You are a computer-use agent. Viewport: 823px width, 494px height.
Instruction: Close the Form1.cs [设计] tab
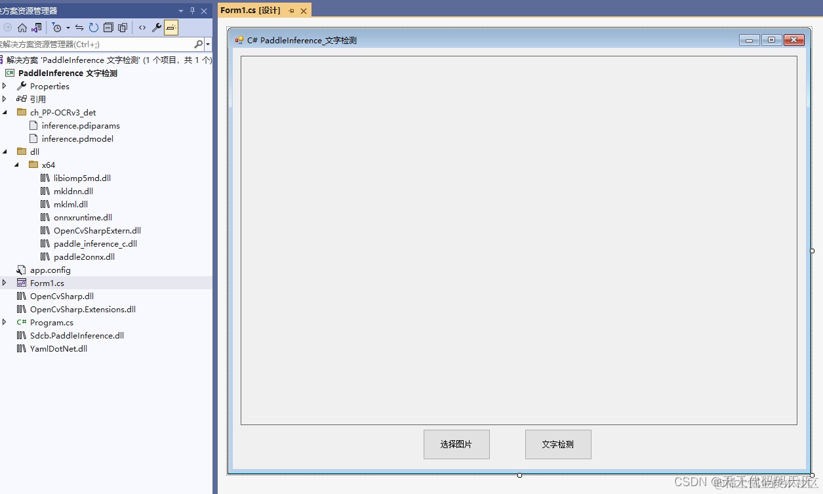point(304,10)
